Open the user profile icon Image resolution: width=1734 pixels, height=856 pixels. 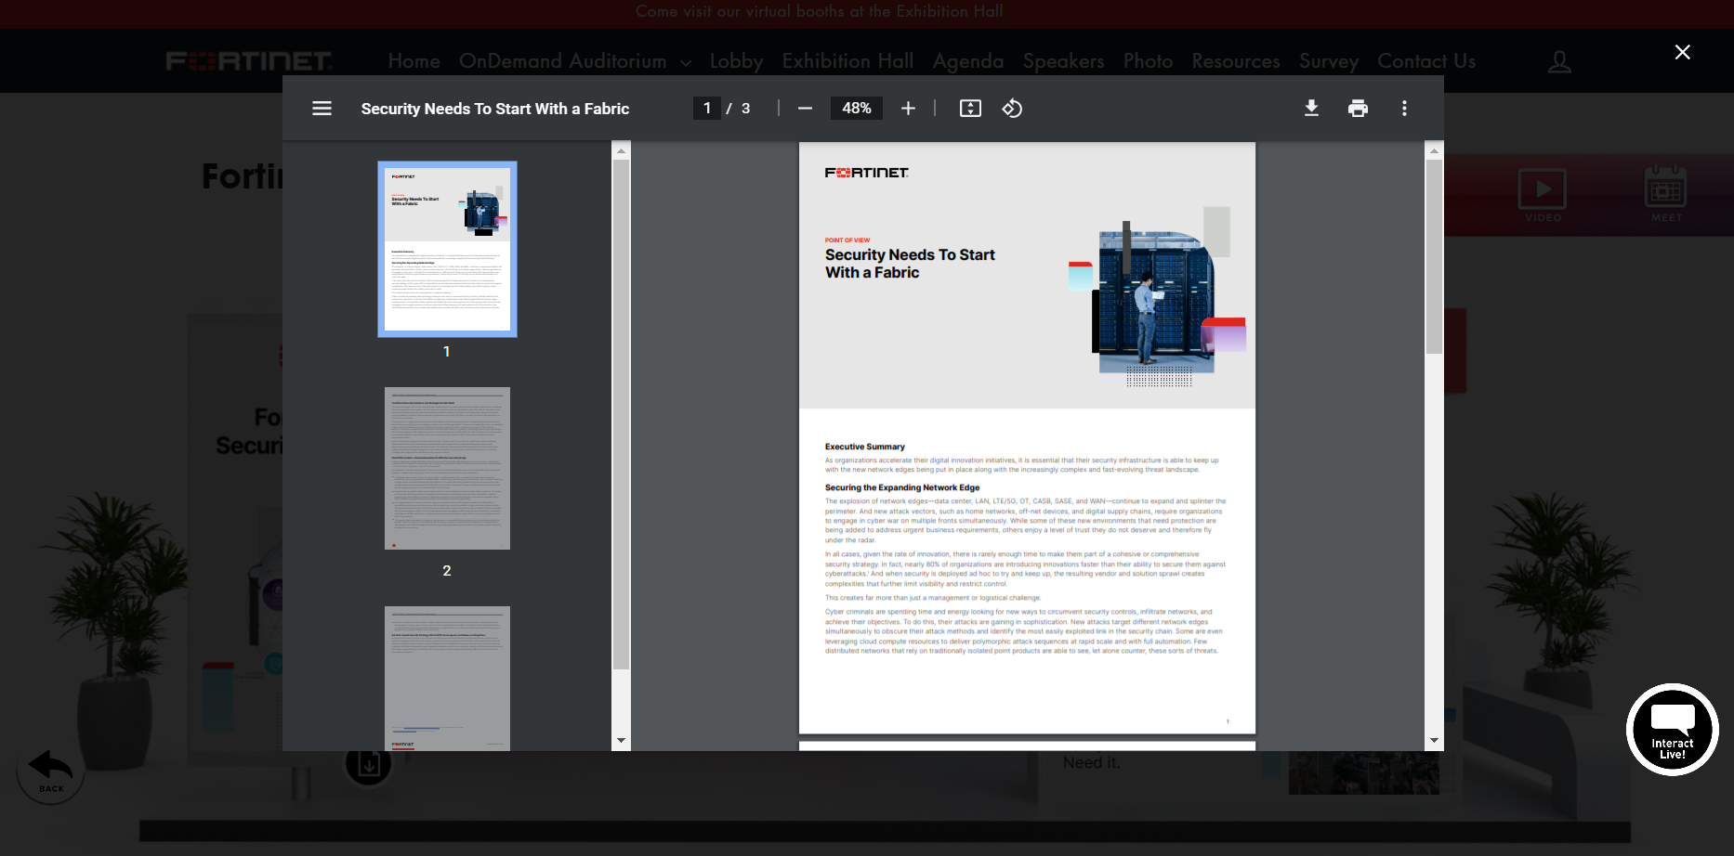click(1559, 61)
